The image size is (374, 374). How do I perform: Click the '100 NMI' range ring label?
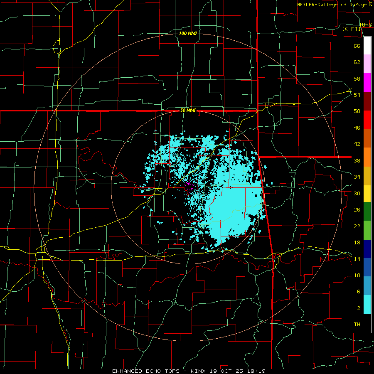(x=188, y=33)
